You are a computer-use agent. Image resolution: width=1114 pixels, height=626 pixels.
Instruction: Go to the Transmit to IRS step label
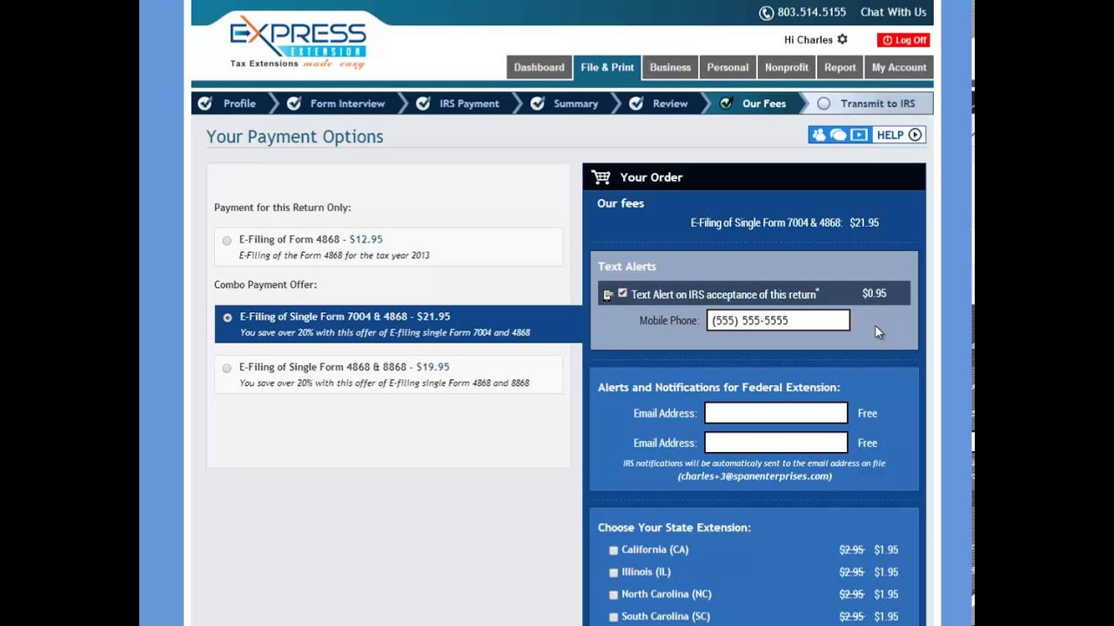point(877,103)
